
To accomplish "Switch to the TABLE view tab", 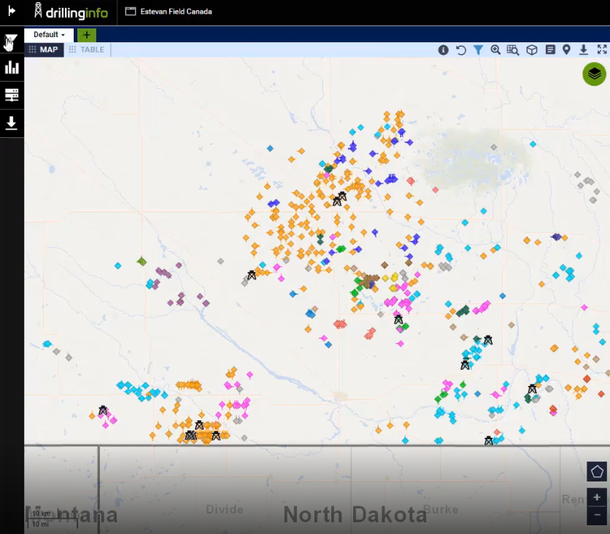I will coord(87,50).
